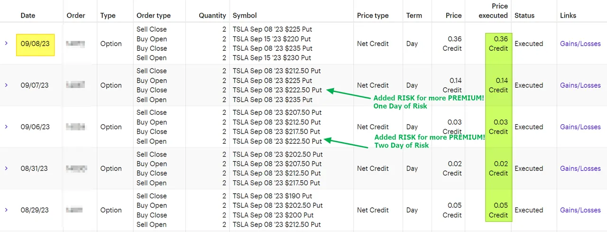This screenshot has width=607, height=232.
Task: Open Gains/Losses link for 08/29/23 order
Action: (580, 210)
